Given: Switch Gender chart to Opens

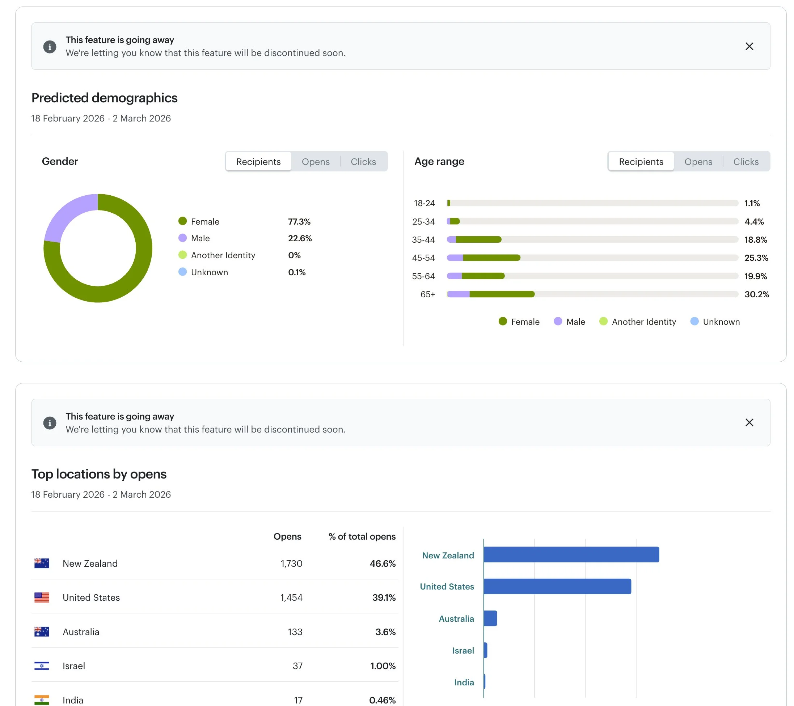Looking at the screenshot, I should tap(316, 161).
